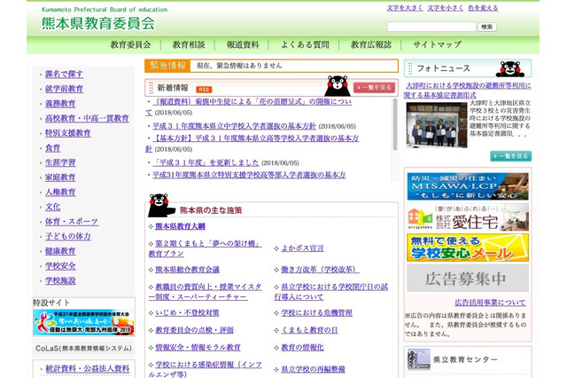Open the サイトマップ menu item
The width and height of the screenshot is (567, 378).
(x=437, y=45)
